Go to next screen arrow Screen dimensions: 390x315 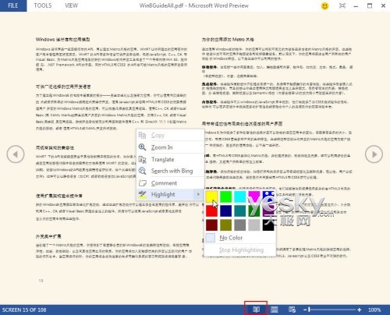(x=374, y=154)
